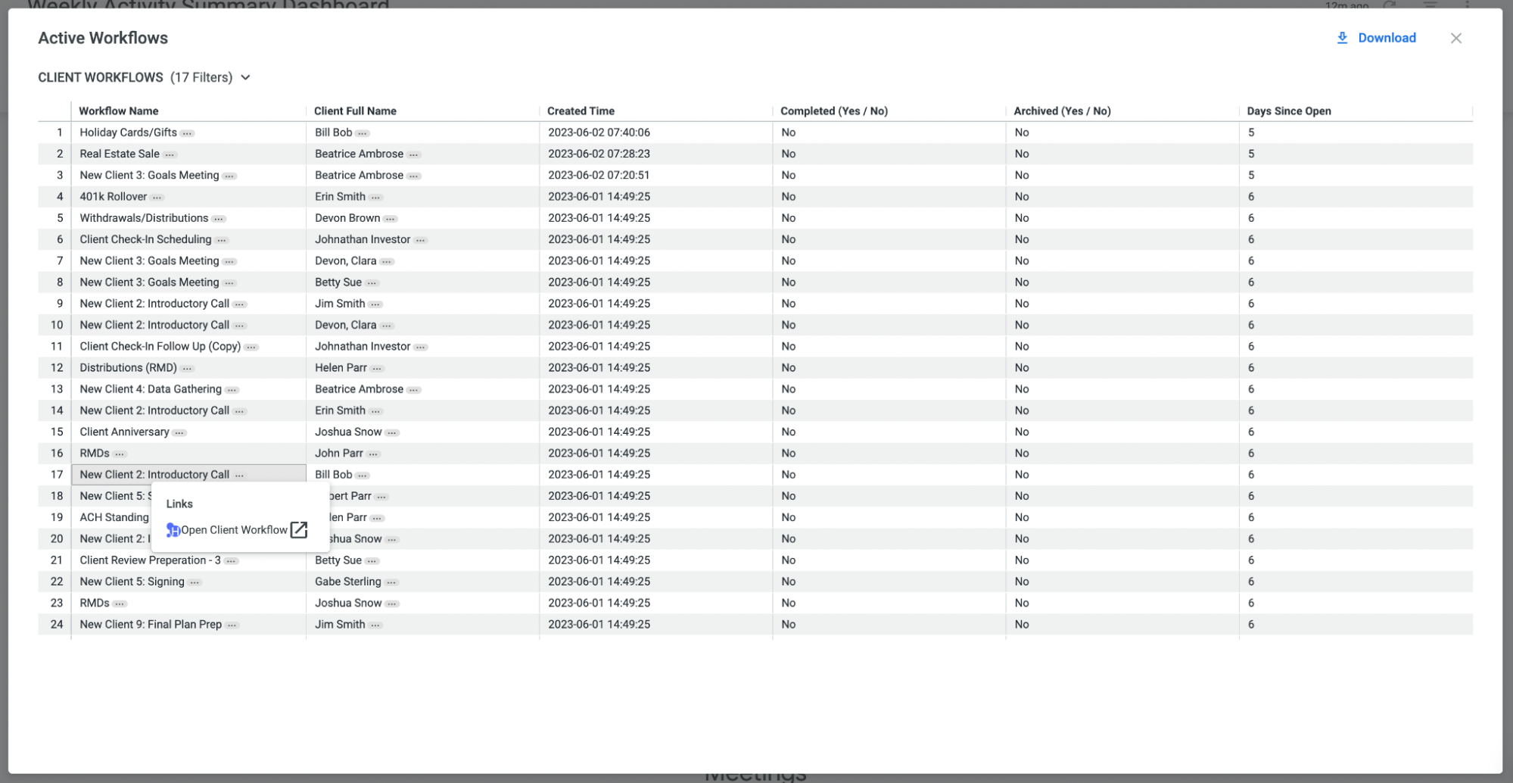This screenshot has height=783, width=1513.
Task: Click the Links heading in popup
Action: 179,504
